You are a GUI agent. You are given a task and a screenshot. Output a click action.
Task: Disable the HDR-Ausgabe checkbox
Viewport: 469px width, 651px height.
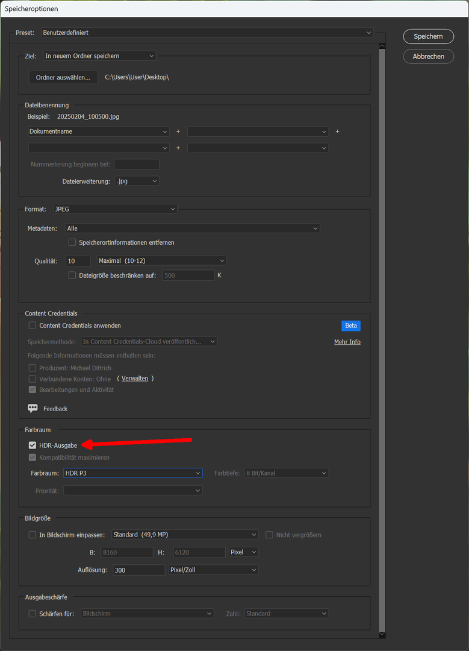[33, 445]
